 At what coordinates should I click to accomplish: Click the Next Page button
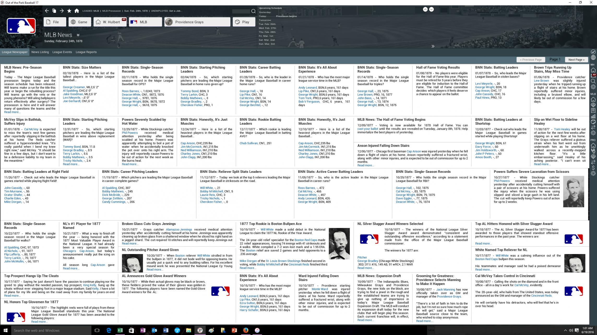pyautogui.click(x=576, y=60)
